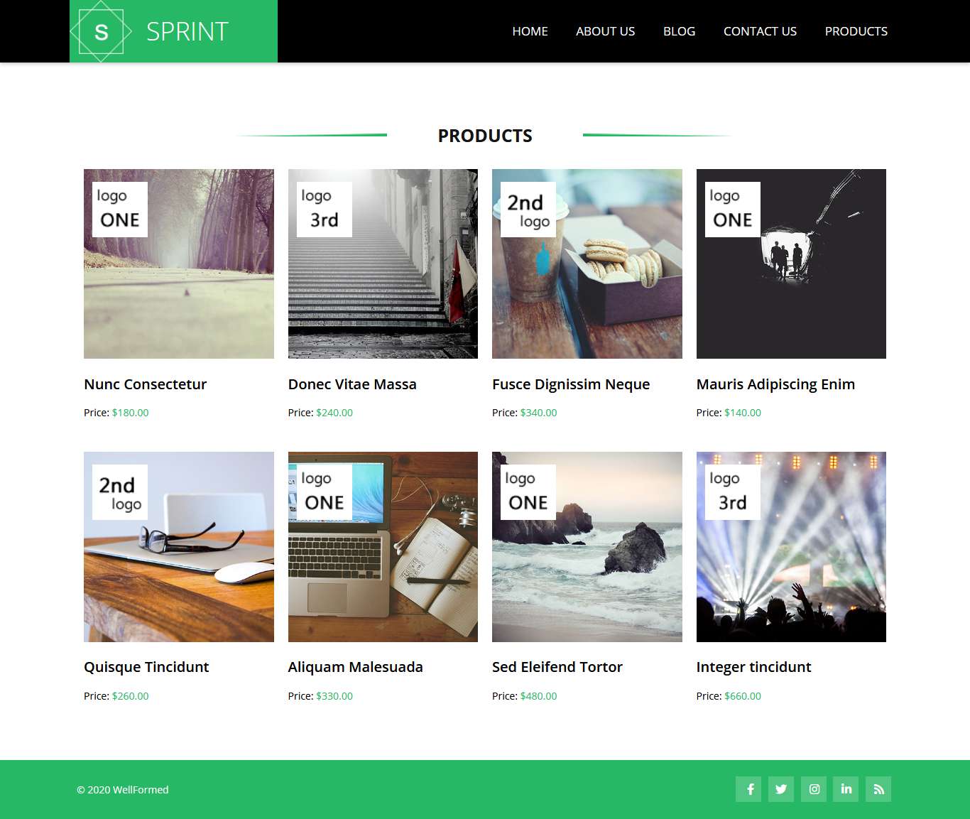Click the PRODUCTS section heading
Screen dimensions: 970x819
(485, 136)
